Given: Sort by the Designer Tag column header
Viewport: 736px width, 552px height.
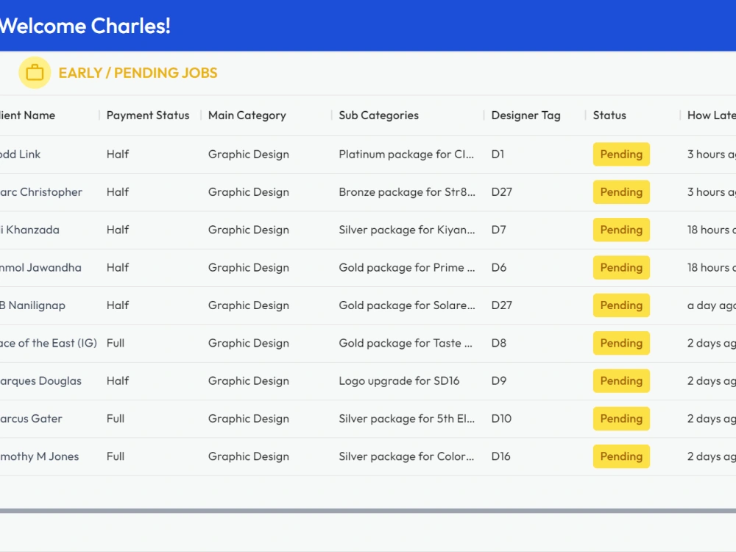Looking at the screenshot, I should [x=526, y=116].
